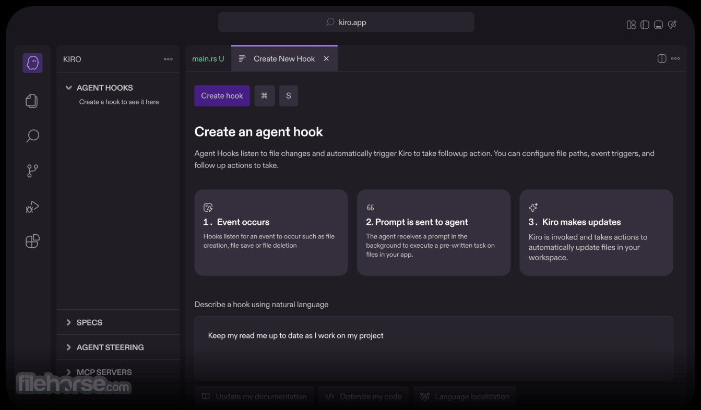Screen dimensions: 701x410
Task: Click the 'The agent receives a prompt' description
Action: coord(431,246)
